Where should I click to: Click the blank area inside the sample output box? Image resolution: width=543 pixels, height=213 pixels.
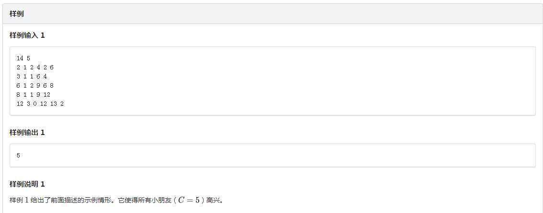click(287, 156)
